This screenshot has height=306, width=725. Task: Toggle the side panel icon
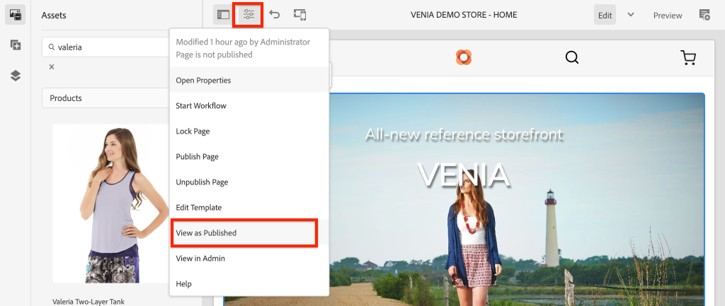point(223,15)
